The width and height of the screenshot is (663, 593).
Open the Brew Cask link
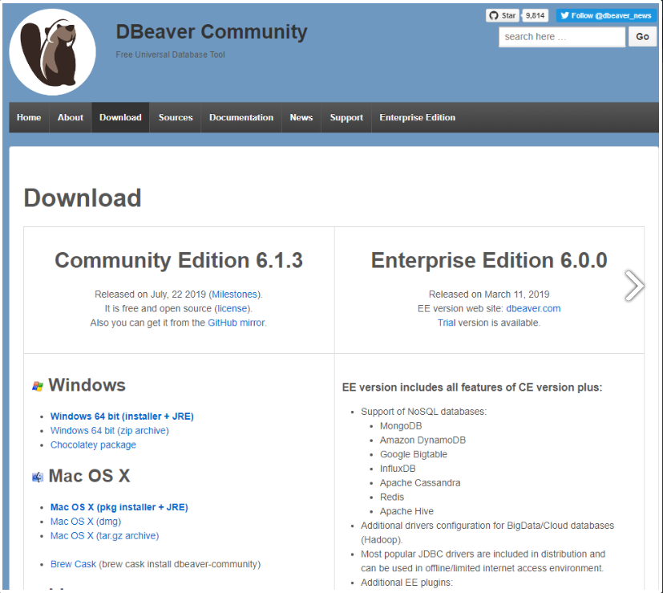click(x=73, y=564)
